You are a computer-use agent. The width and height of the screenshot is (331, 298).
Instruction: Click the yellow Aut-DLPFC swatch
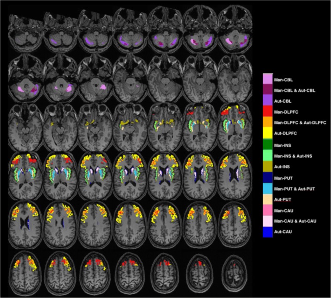point(268,133)
